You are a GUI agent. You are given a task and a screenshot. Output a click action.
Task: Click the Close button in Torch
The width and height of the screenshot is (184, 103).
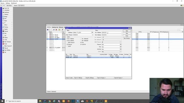127,36
